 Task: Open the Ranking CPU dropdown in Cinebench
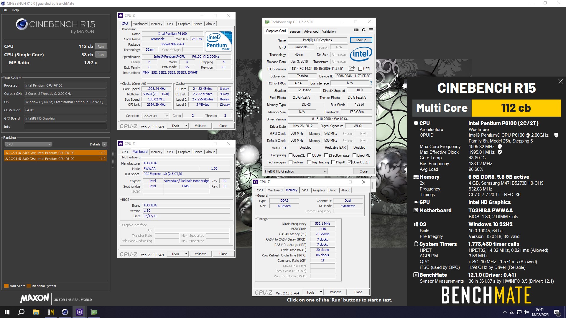tap(28, 144)
